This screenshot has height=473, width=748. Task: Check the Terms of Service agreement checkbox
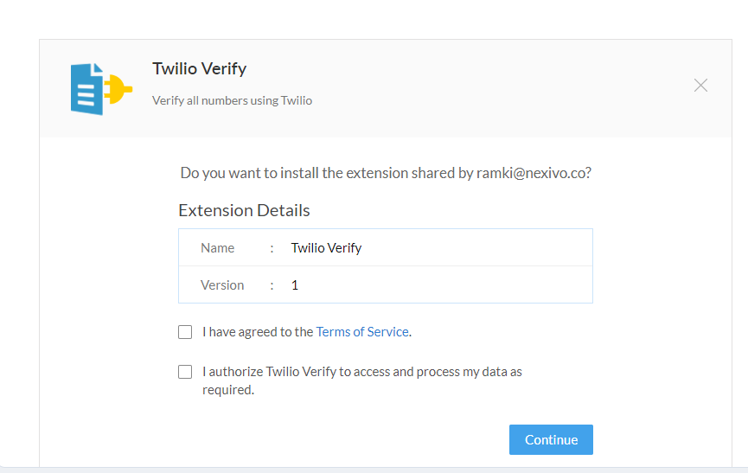(185, 332)
